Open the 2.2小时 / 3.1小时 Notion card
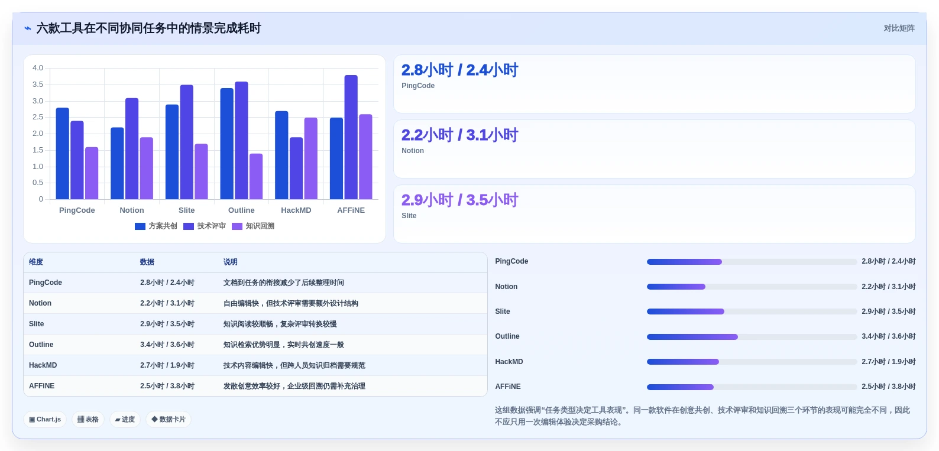 click(x=655, y=149)
